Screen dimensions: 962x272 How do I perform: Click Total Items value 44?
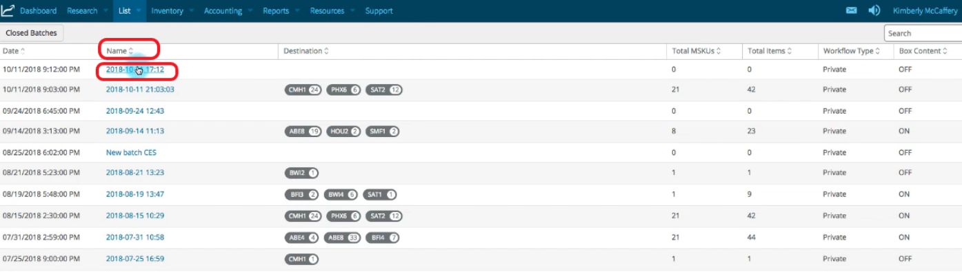pyautogui.click(x=752, y=238)
